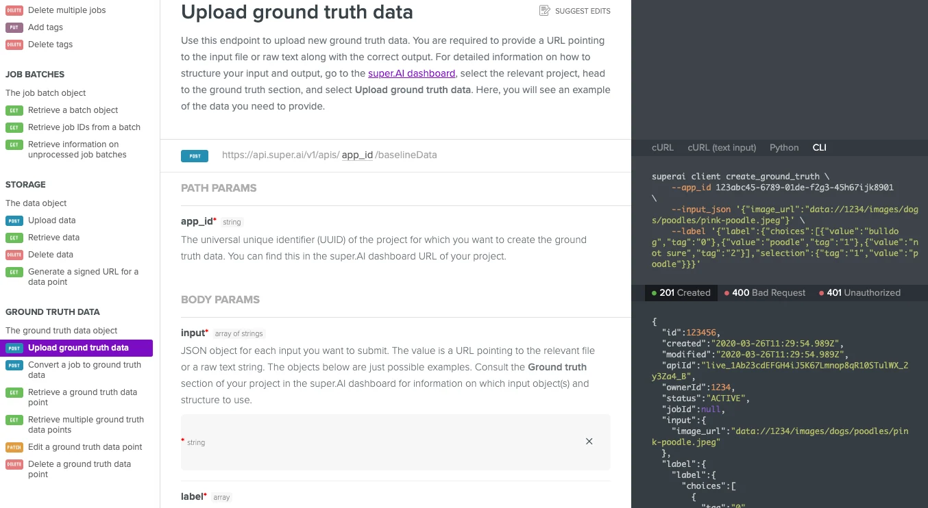Viewport: 928px width, 508px height.
Task: Open Retrieve job IDs from a batch
Action: (x=84, y=127)
